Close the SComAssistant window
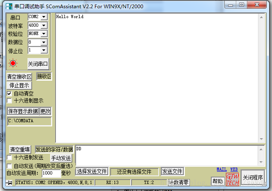Viewport: 272px width, 191px height. pyautogui.click(x=257, y=5)
